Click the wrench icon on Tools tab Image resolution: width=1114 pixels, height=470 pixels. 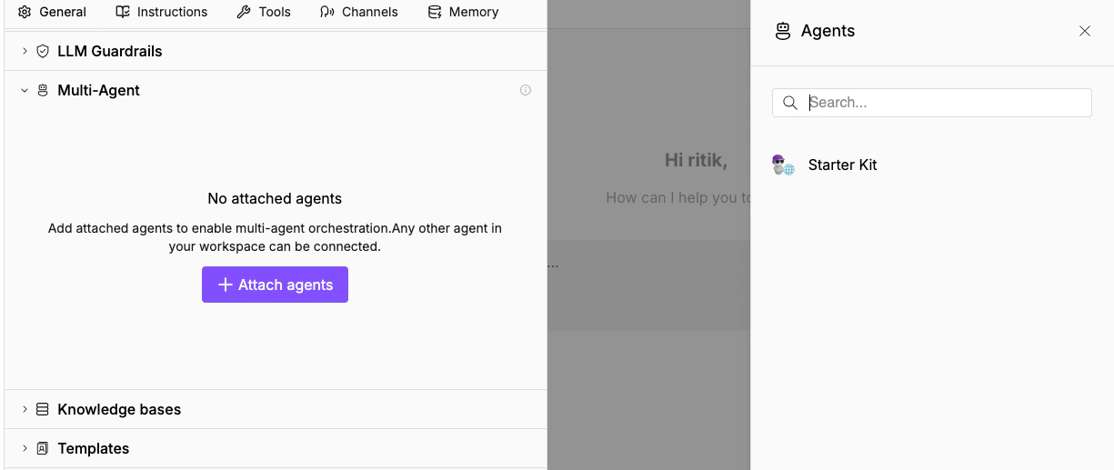click(x=243, y=12)
